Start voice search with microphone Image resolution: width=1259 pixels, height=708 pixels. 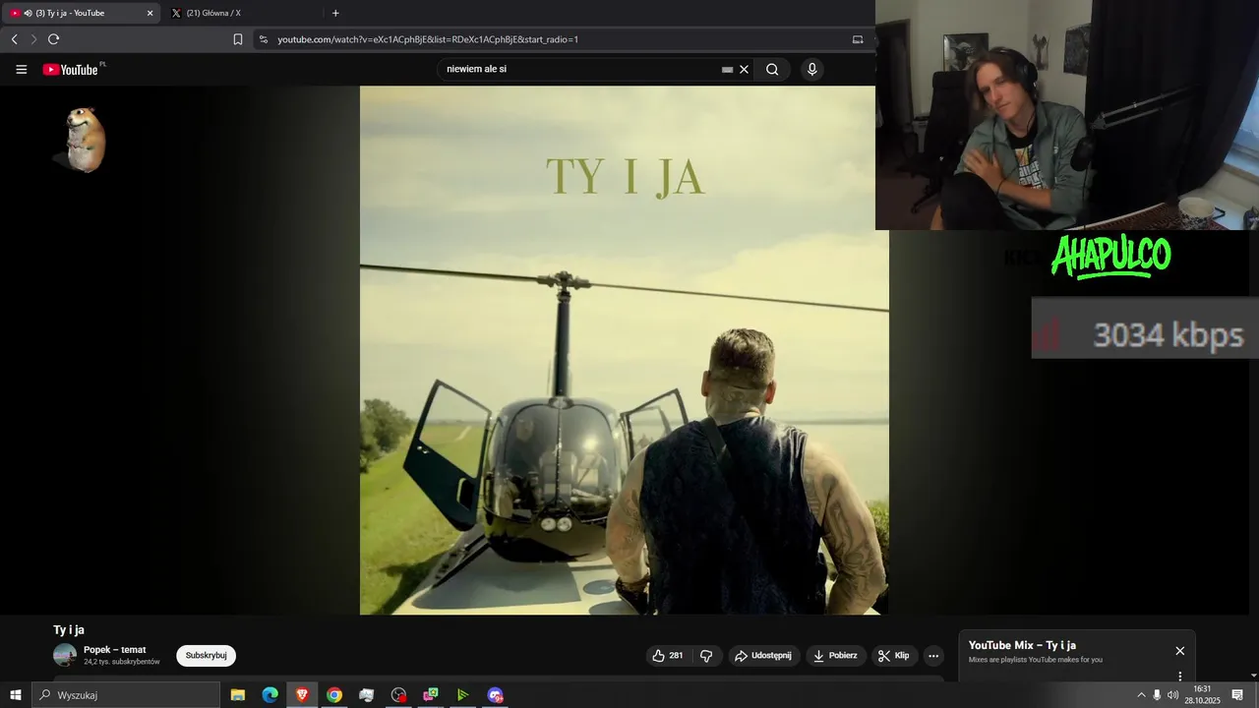[811, 70]
